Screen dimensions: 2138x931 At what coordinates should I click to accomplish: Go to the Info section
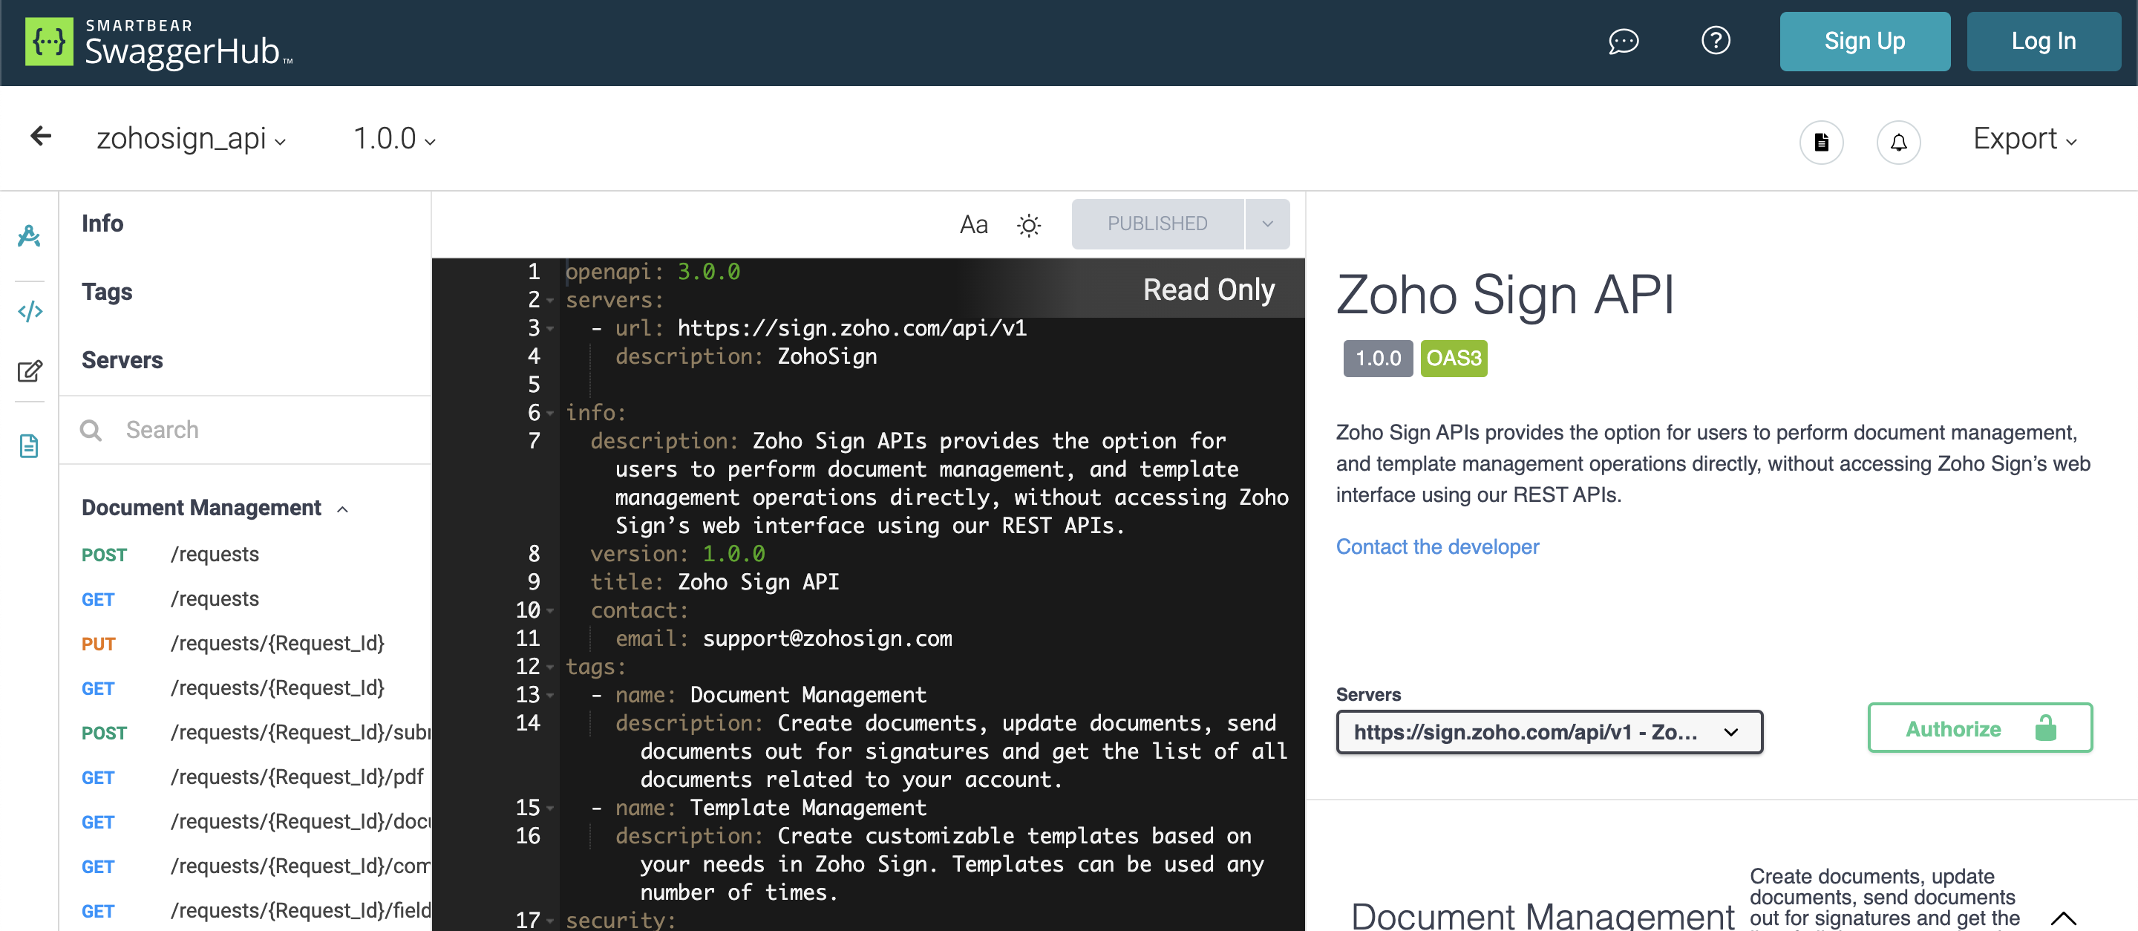(x=102, y=223)
